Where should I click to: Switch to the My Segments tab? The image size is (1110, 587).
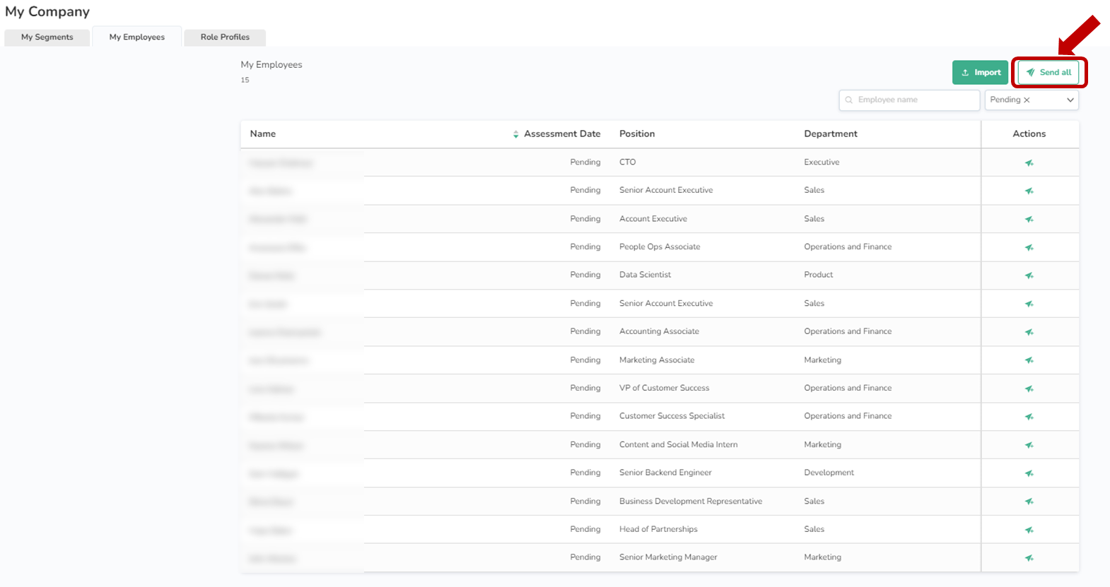[x=47, y=37]
